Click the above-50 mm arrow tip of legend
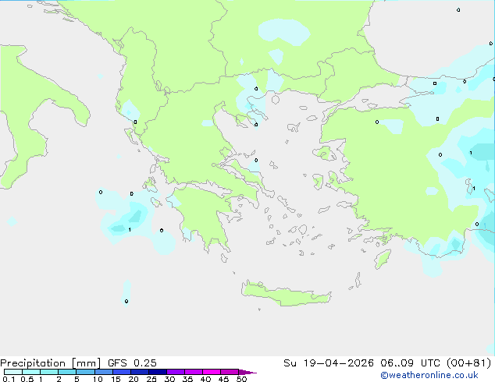This screenshot has width=495, height=382. 247,372
